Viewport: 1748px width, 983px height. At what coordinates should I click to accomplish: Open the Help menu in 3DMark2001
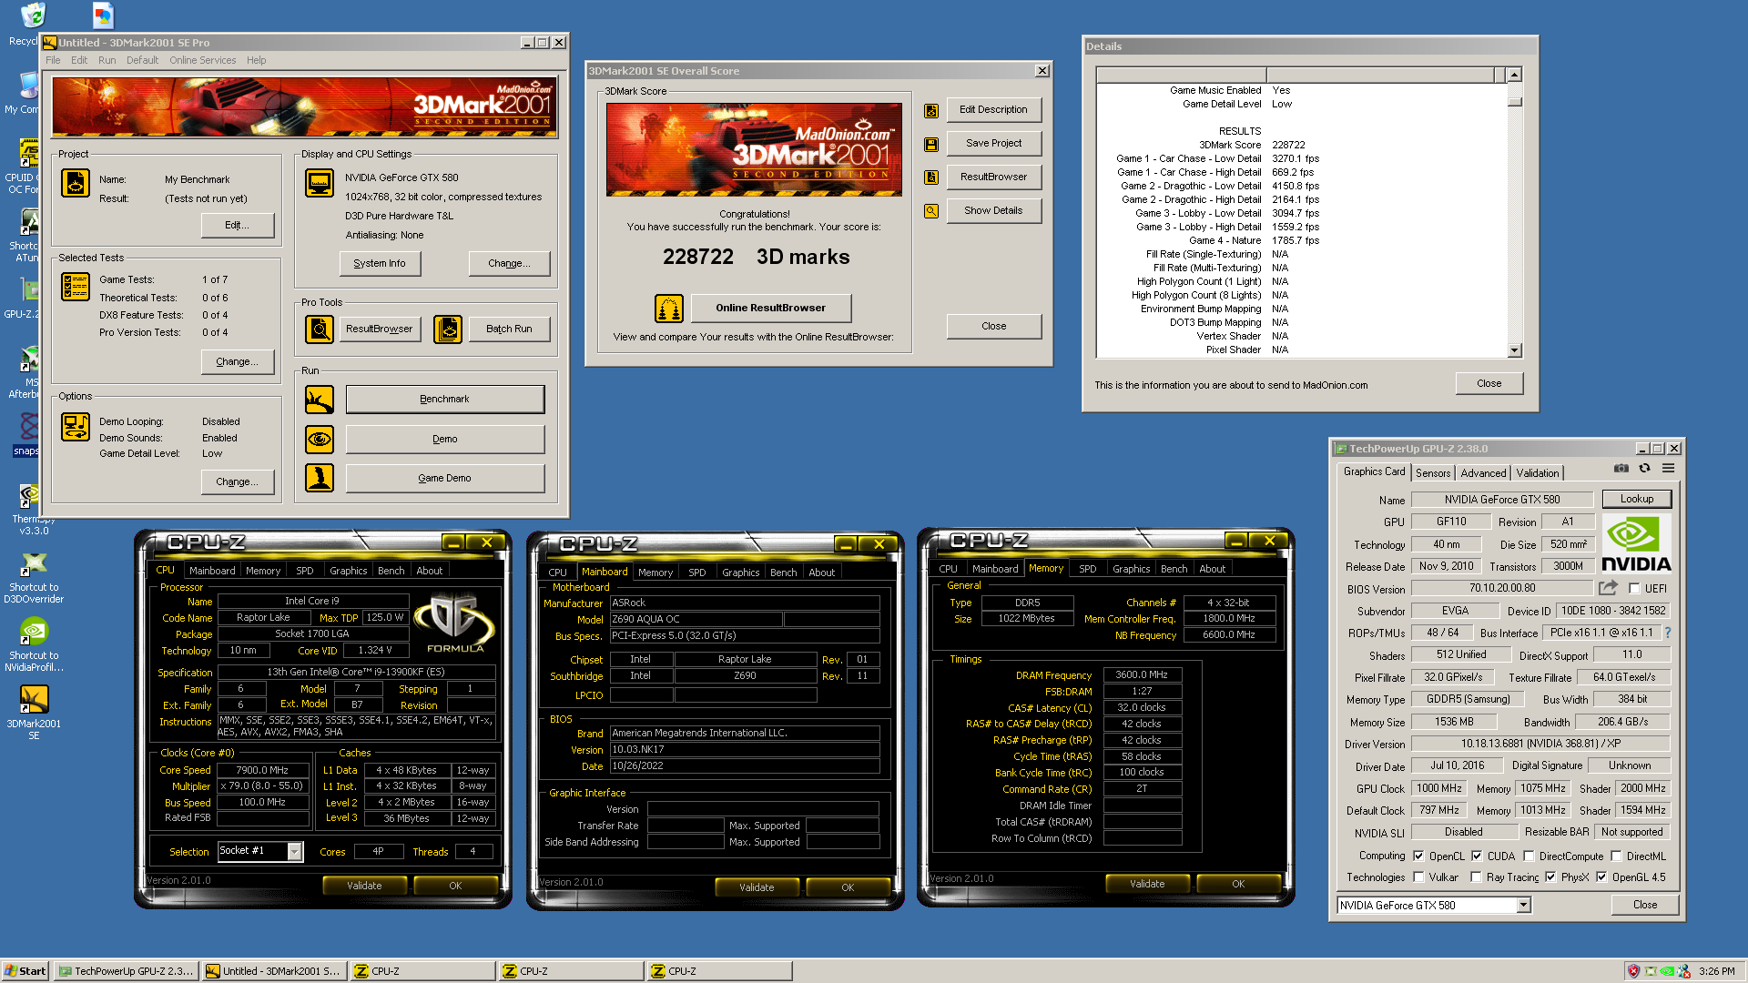point(256,61)
